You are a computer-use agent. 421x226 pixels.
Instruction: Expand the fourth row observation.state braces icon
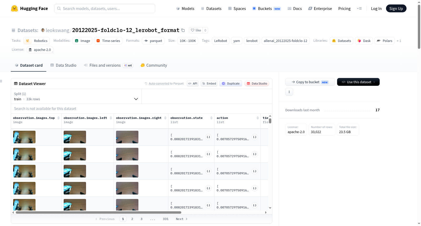click(208, 188)
